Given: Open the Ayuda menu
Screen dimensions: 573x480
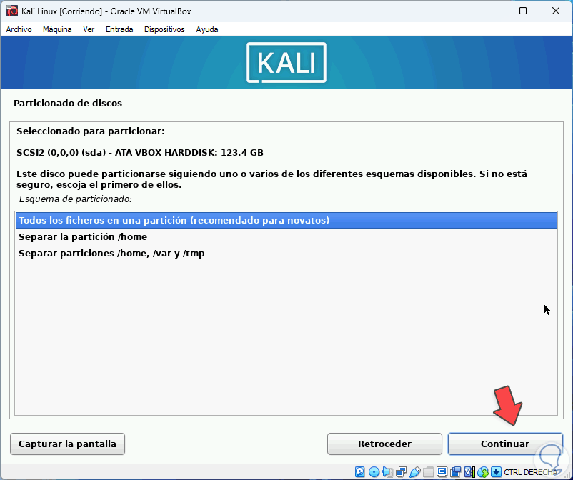Looking at the screenshot, I should tap(206, 29).
